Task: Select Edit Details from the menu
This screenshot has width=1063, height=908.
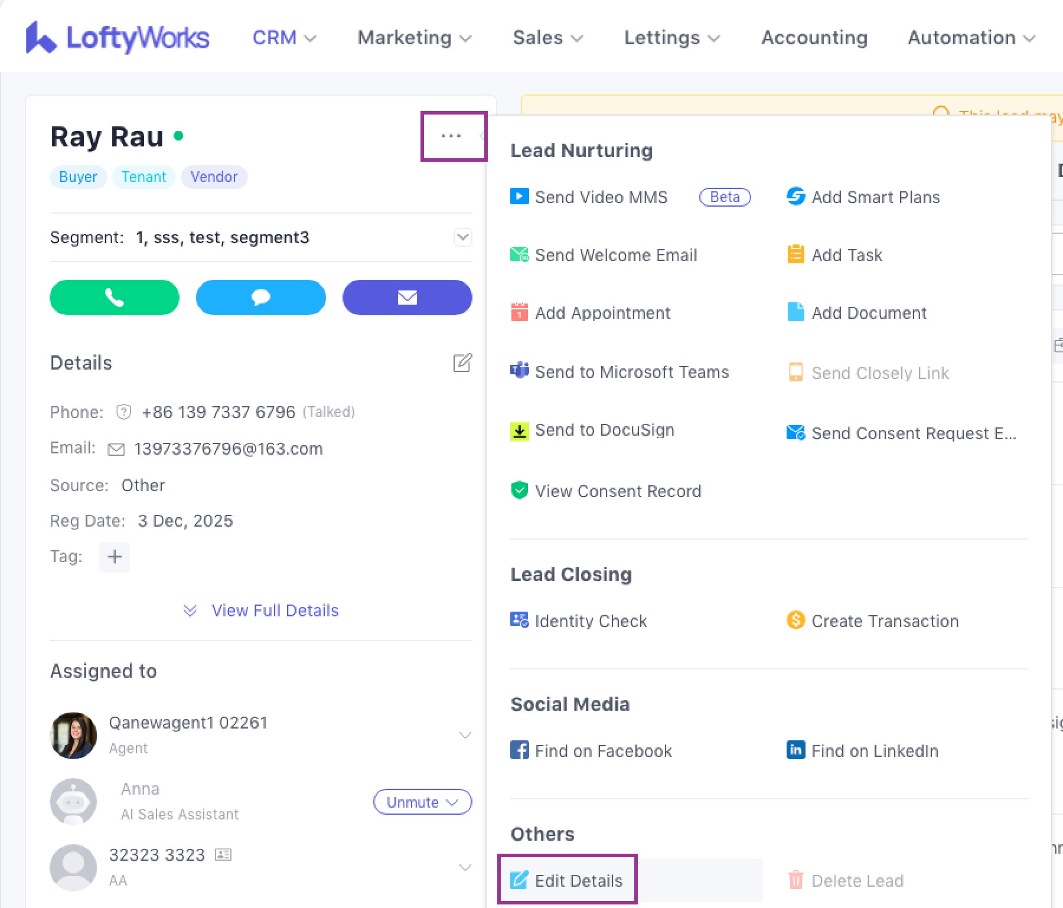Action: point(567,880)
